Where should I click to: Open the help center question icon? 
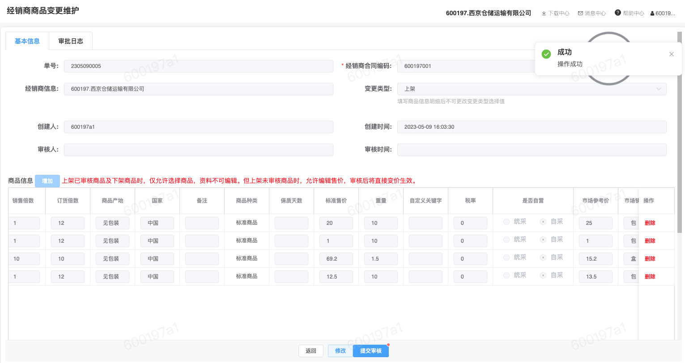pos(618,13)
